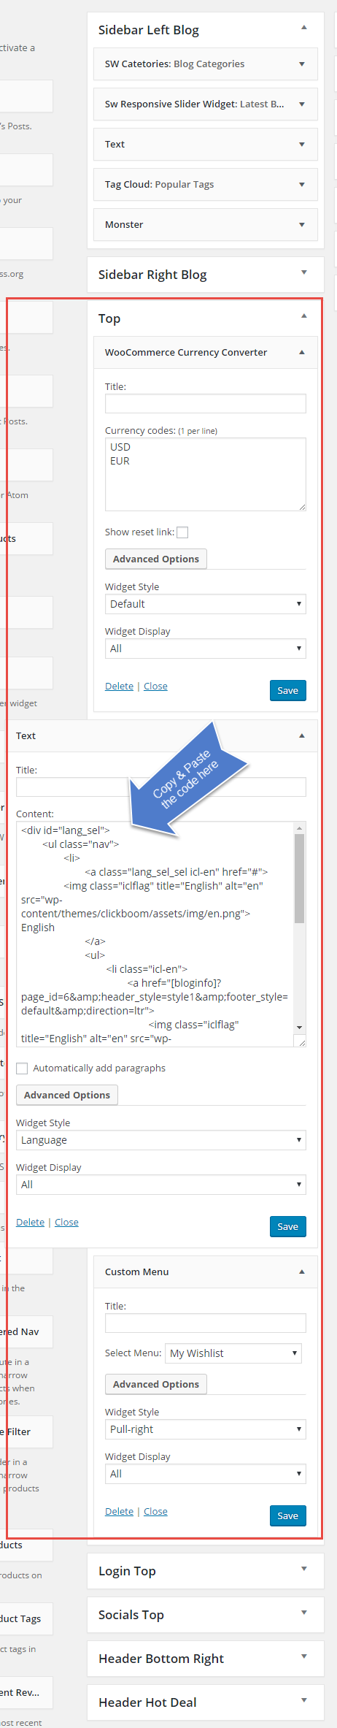Click the Socials Top heading

click(x=131, y=1615)
